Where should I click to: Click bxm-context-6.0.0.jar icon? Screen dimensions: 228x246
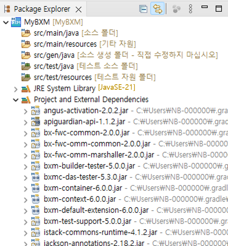click(36, 199)
